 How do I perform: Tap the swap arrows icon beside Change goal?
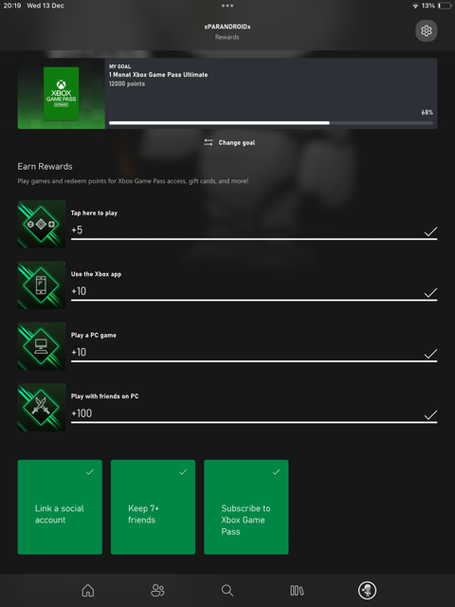[209, 142]
